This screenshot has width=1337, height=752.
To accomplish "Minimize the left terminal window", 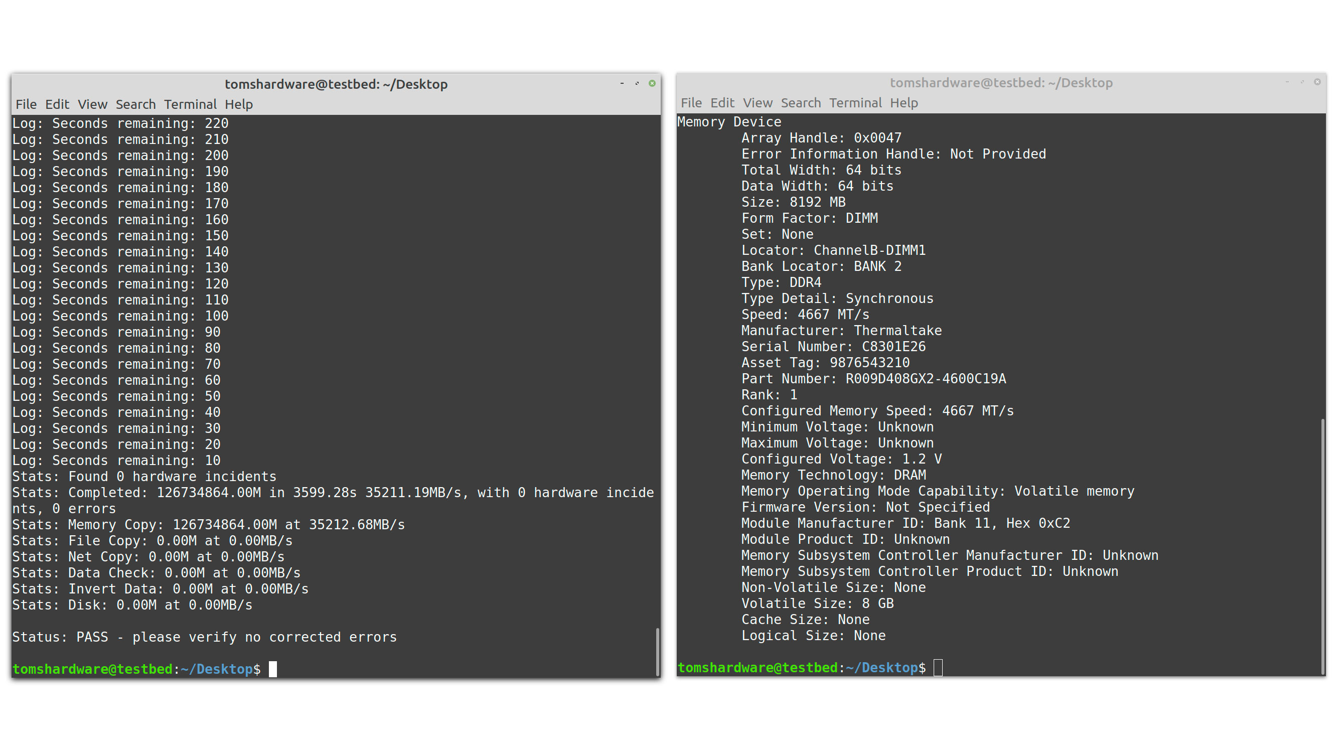I will (622, 84).
